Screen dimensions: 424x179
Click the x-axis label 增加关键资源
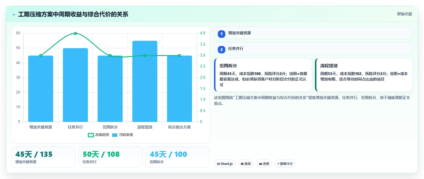coord(41,127)
